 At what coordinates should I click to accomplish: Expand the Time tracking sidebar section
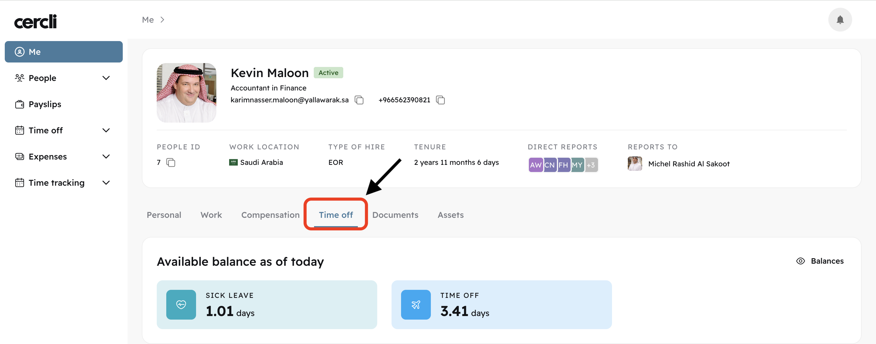[x=106, y=182]
